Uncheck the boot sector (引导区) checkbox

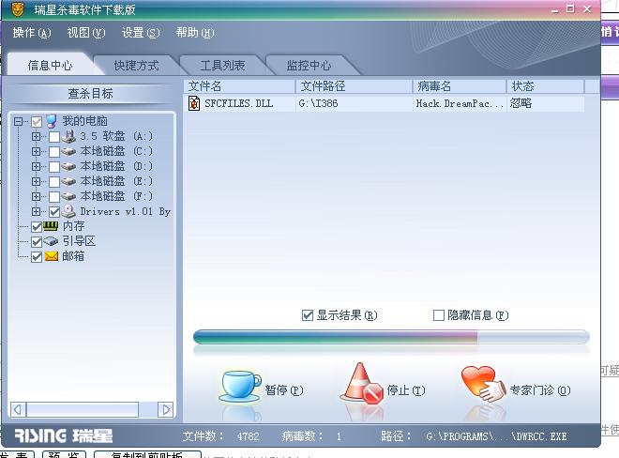coord(37,242)
